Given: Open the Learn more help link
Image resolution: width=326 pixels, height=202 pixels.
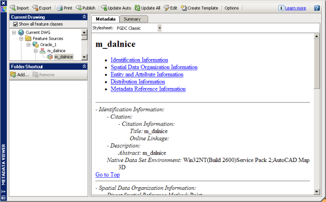Looking at the screenshot, I should (295, 8).
